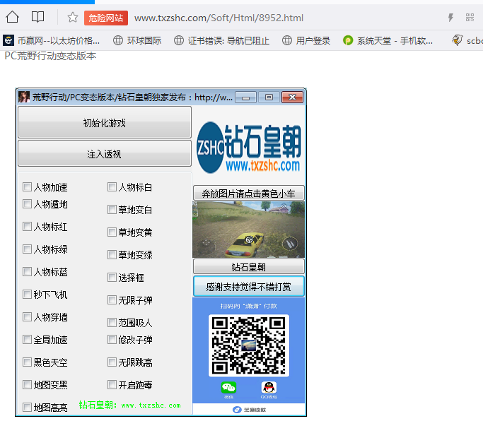Enable the 人物遁地 checkbox

(27, 203)
